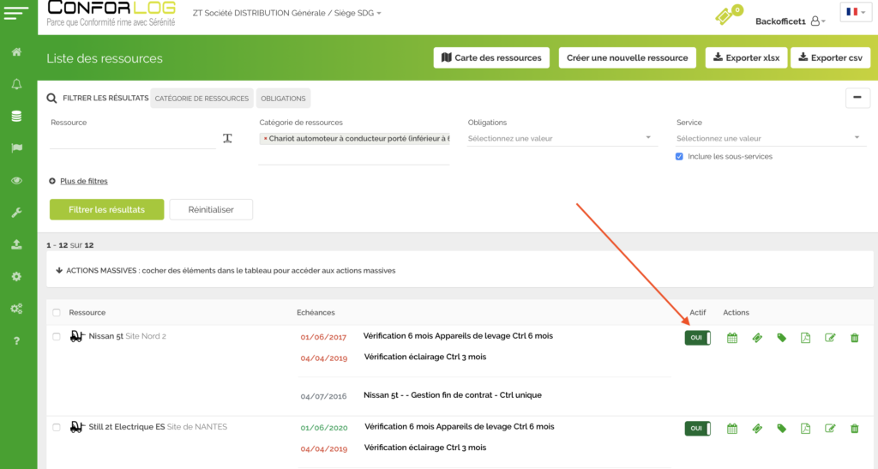Open the Service dropdown
Image resolution: width=878 pixels, height=469 pixels.
[x=768, y=138]
